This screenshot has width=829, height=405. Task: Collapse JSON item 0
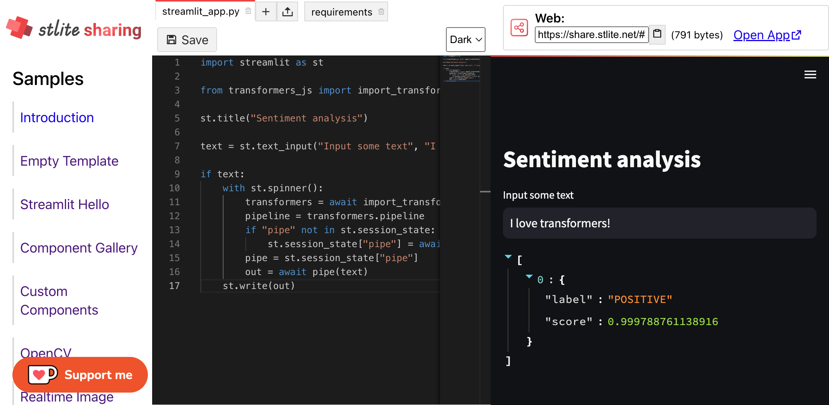pos(529,277)
